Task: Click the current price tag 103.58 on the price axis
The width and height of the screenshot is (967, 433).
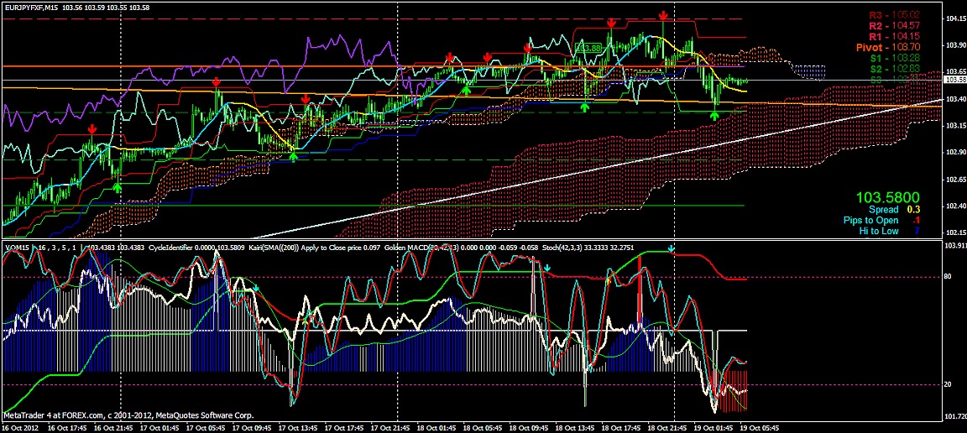Action: click(x=955, y=80)
